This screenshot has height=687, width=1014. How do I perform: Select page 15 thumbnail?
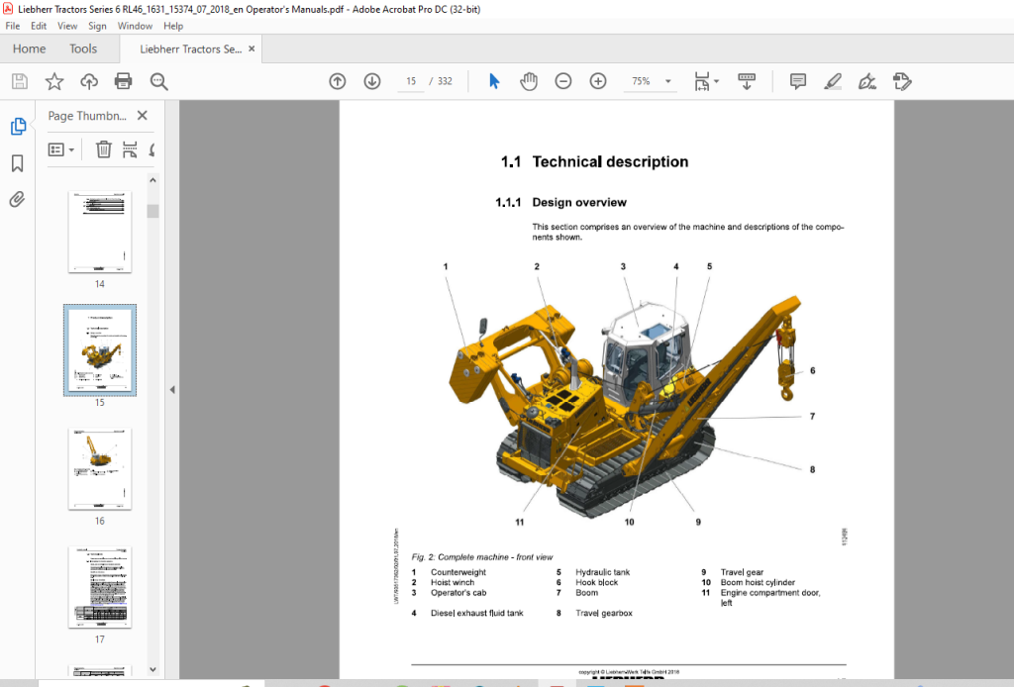pos(100,349)
